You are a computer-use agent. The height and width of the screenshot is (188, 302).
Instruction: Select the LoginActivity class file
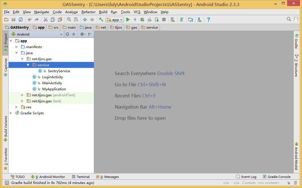tap(48, 77)
